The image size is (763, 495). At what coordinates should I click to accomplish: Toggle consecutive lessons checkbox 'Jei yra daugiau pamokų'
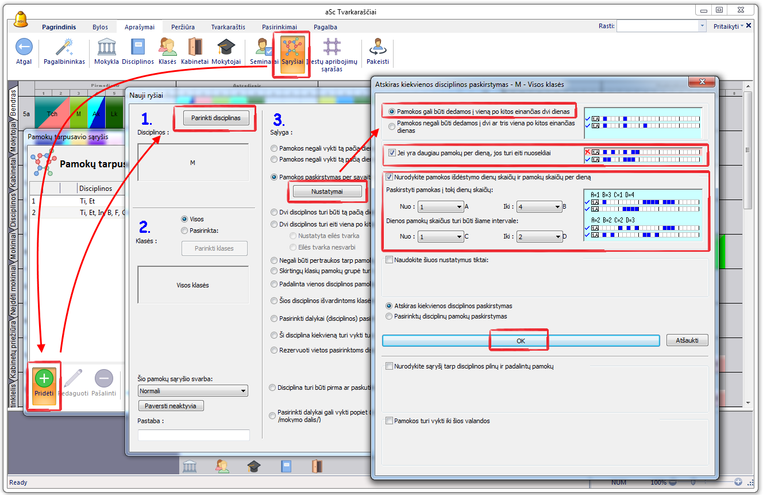coord(392,153)
